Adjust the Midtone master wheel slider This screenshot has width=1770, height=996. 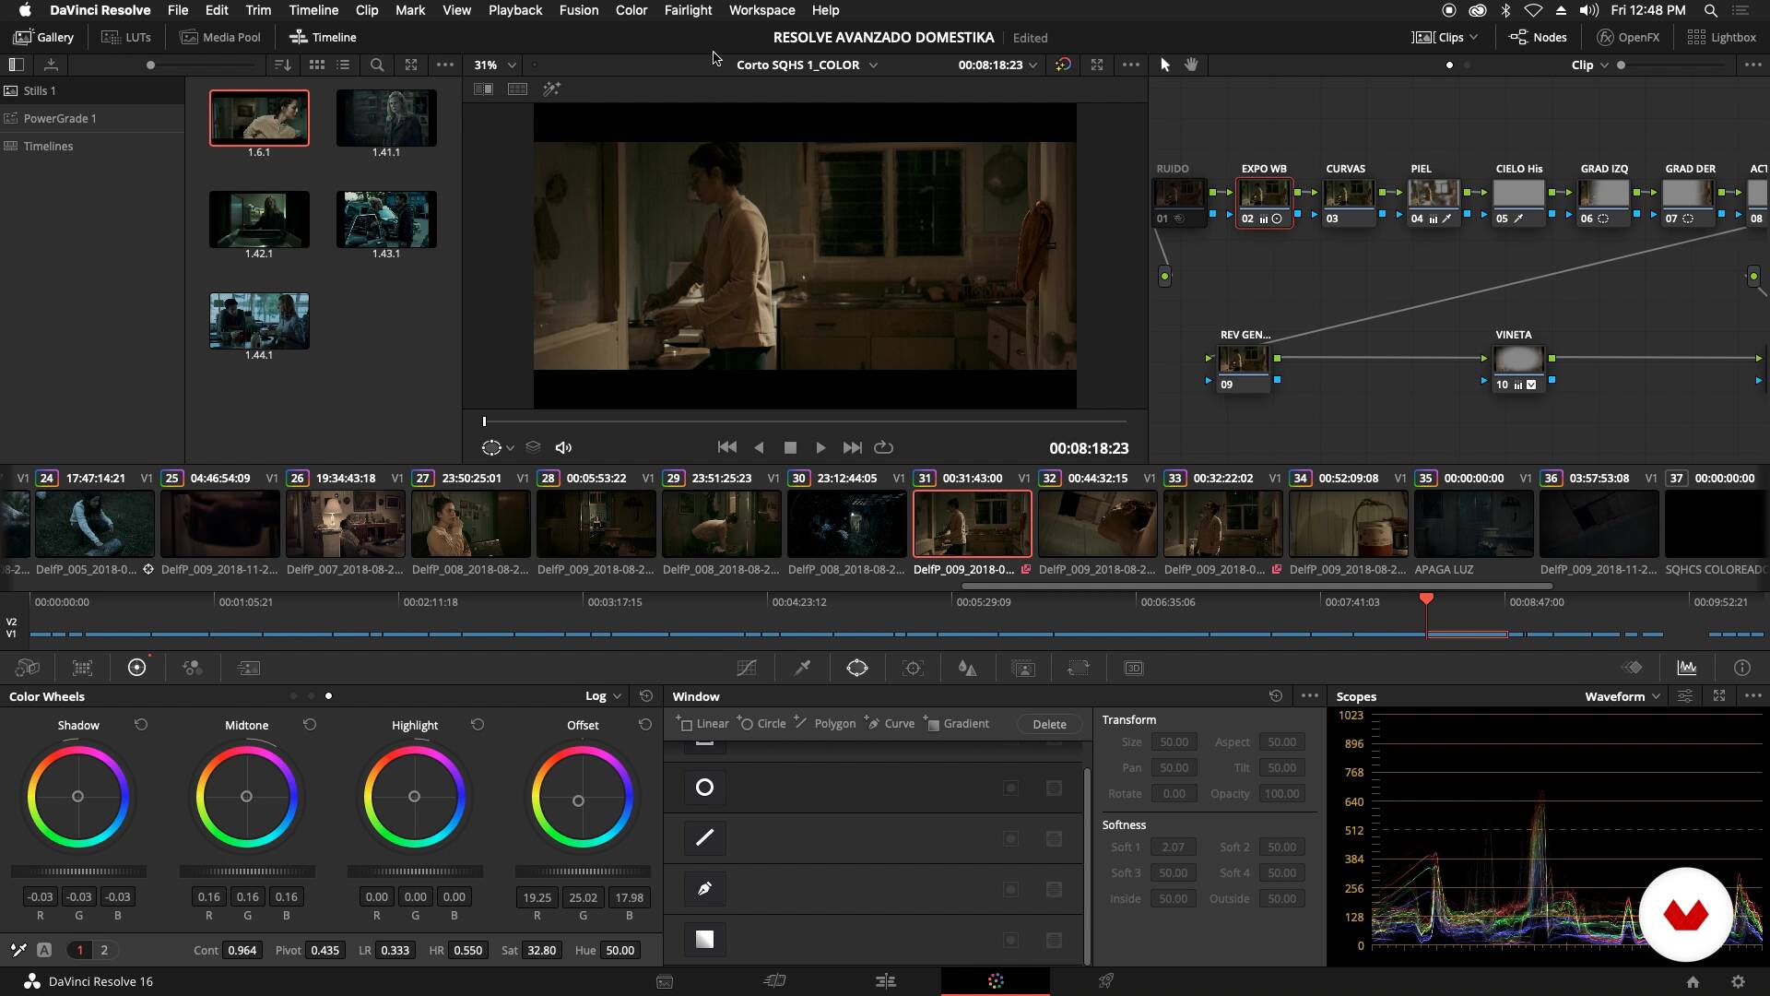click(x=247, y=871)
